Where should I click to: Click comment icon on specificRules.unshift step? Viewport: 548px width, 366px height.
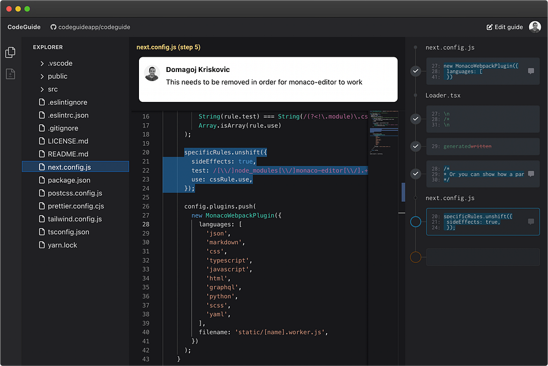531,221
